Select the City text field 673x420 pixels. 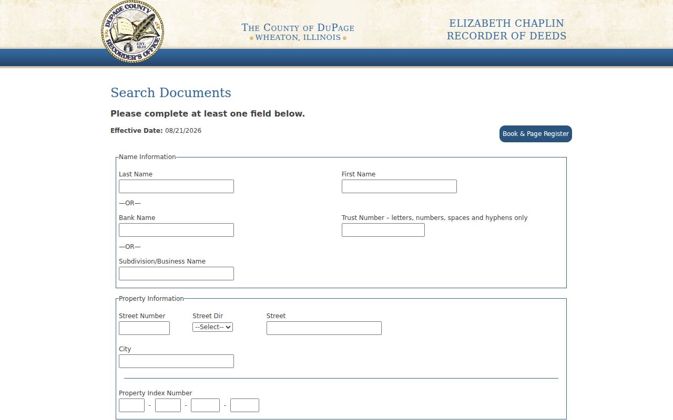pos(176,361)
